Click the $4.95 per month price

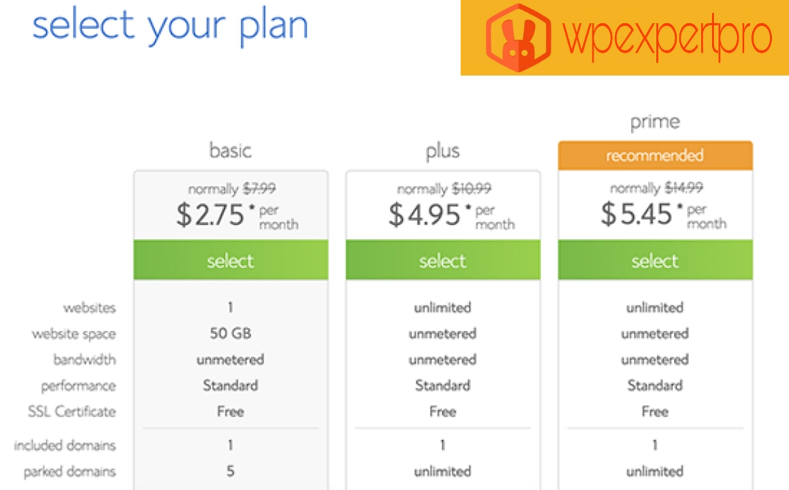(451, 216)
